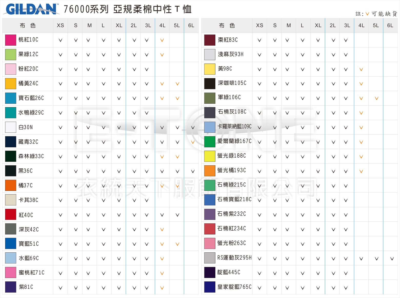Click the 粉紅20C label
The image size is (400, 298).
pos(28,69)
